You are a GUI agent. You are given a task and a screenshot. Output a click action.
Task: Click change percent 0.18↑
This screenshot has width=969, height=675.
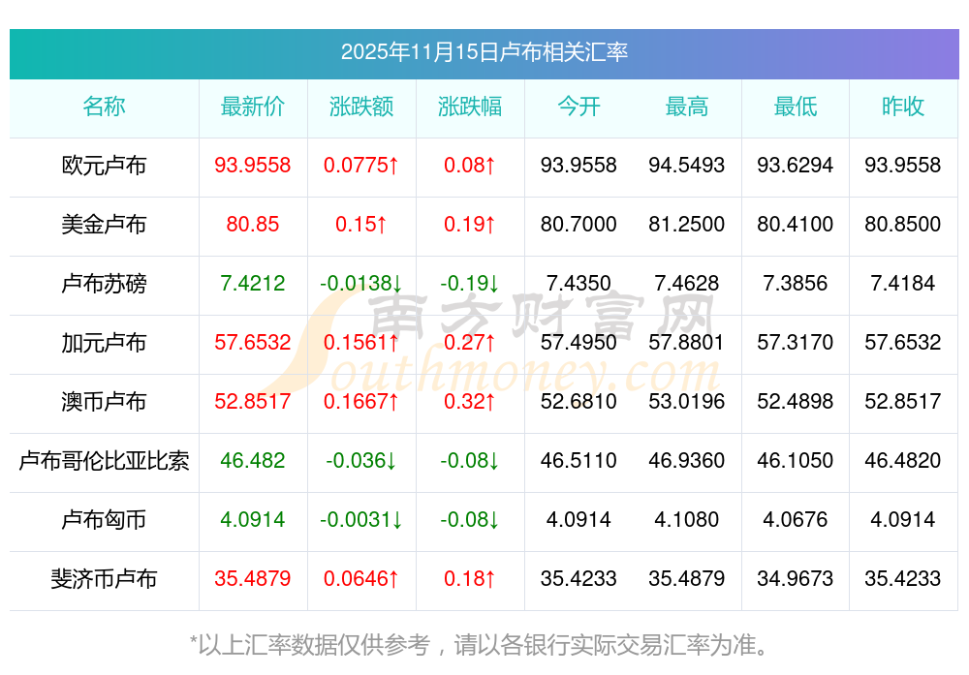tap(470, 579)
